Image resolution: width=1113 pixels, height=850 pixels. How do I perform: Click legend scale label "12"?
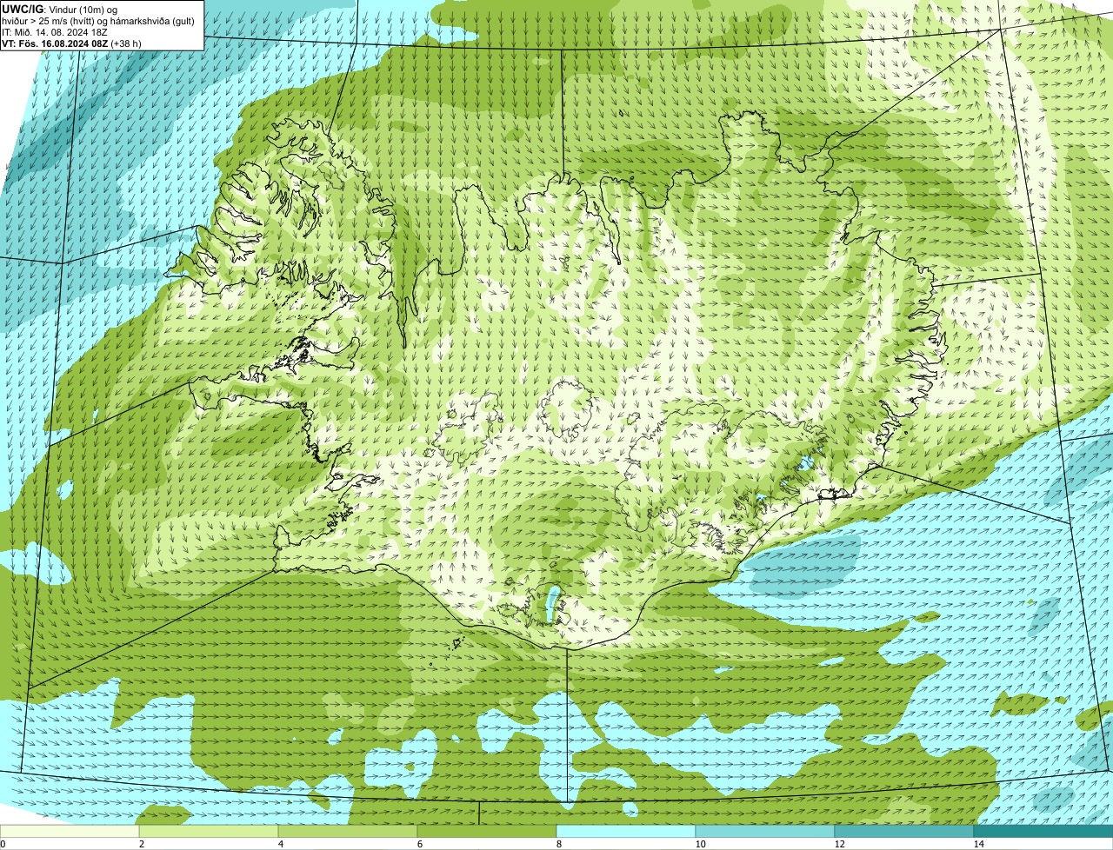click(x=839, y=844)
